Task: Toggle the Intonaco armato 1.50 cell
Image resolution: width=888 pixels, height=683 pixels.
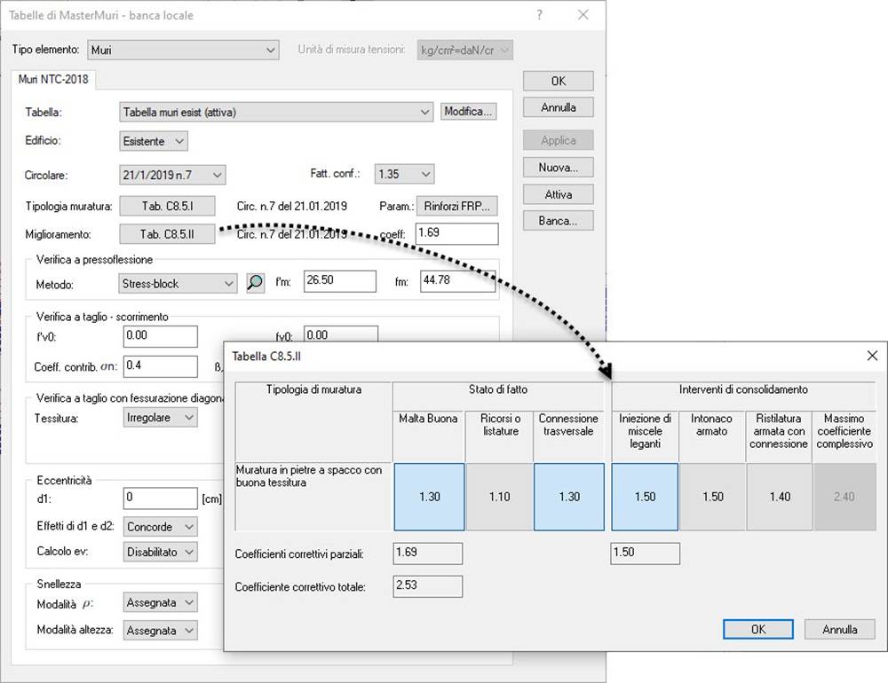Action: (712, 497)
